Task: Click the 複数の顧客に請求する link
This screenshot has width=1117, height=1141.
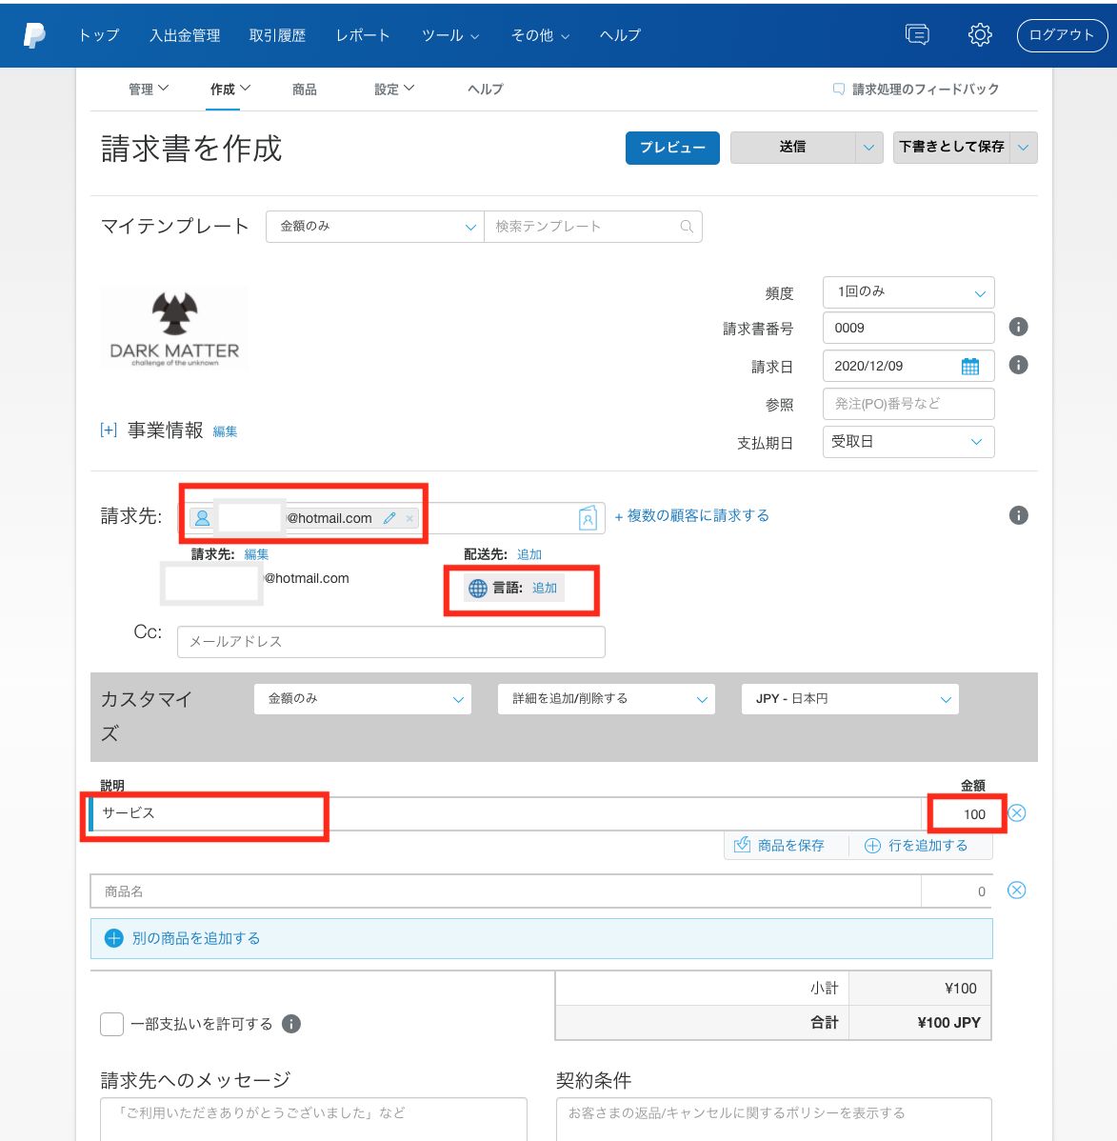Action: 691,516
